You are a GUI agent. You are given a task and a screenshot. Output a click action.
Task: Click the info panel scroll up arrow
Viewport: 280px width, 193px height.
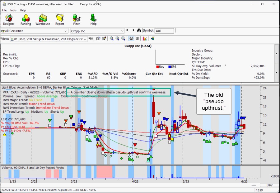pos(277,54)
